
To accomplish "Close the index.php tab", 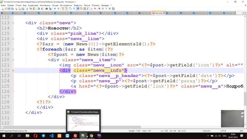I will 164,13.
